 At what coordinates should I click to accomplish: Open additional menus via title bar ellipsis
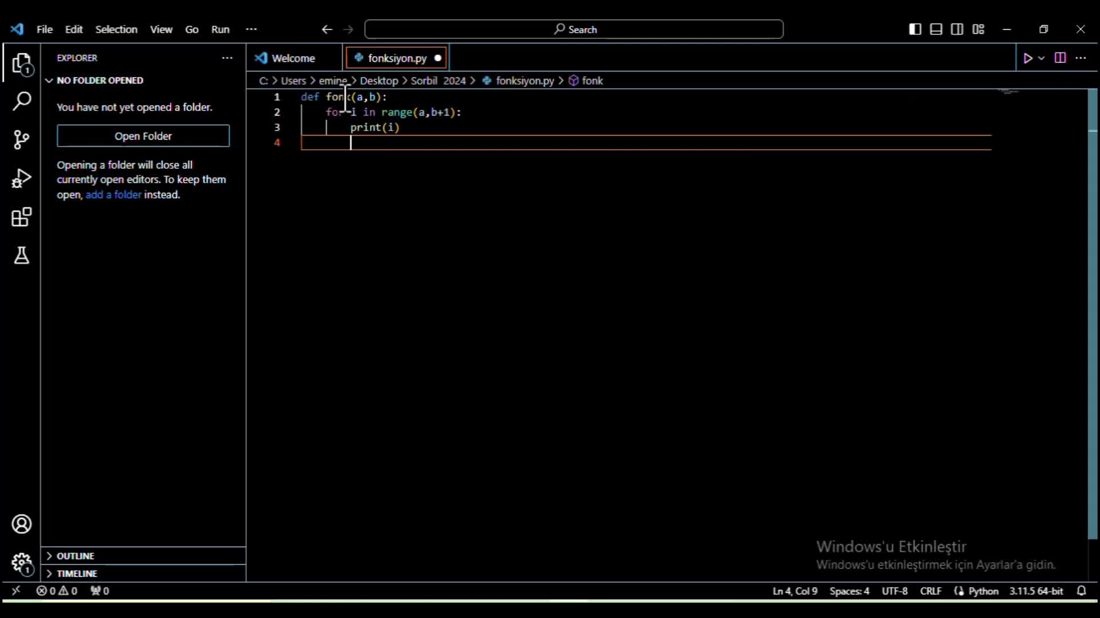click(251, 29)
